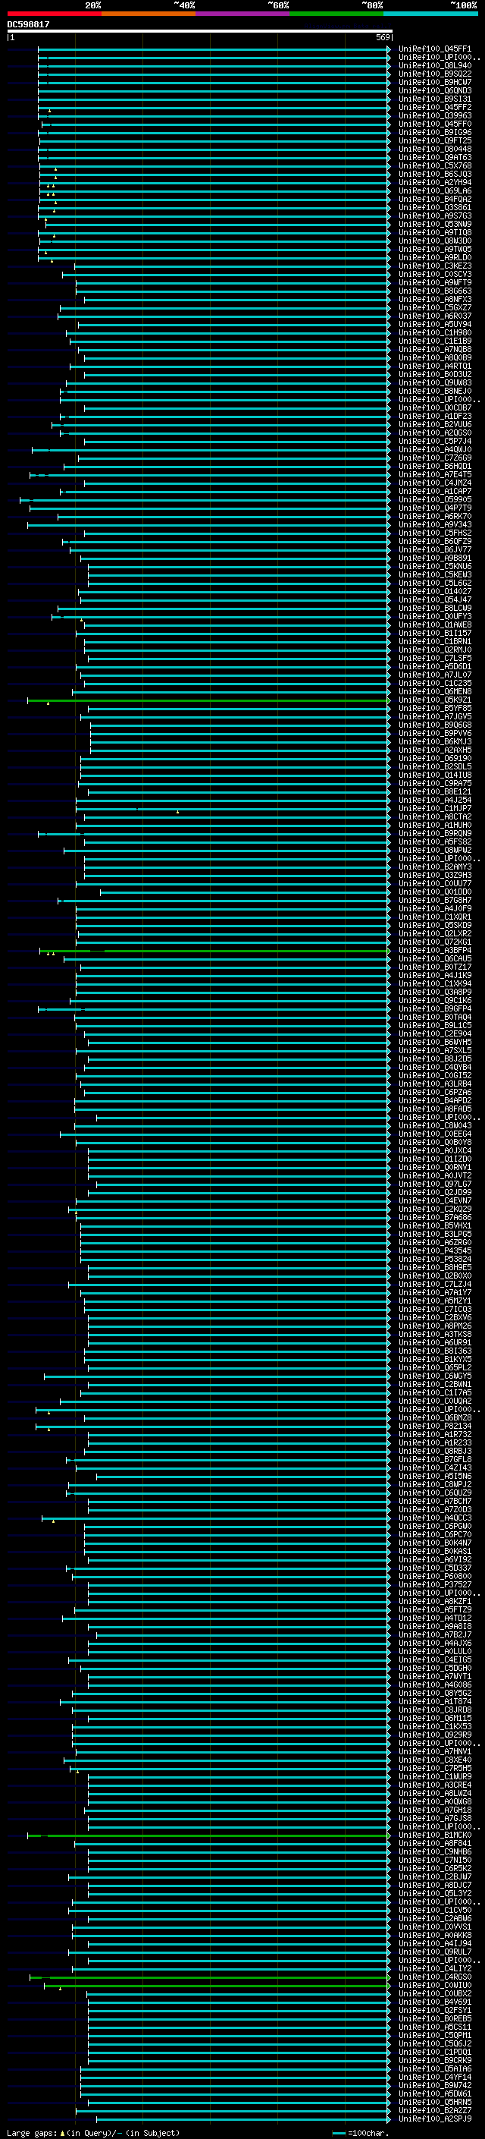
Task: Select the UniRef100_B7G8H7 label
Action: 434,900
